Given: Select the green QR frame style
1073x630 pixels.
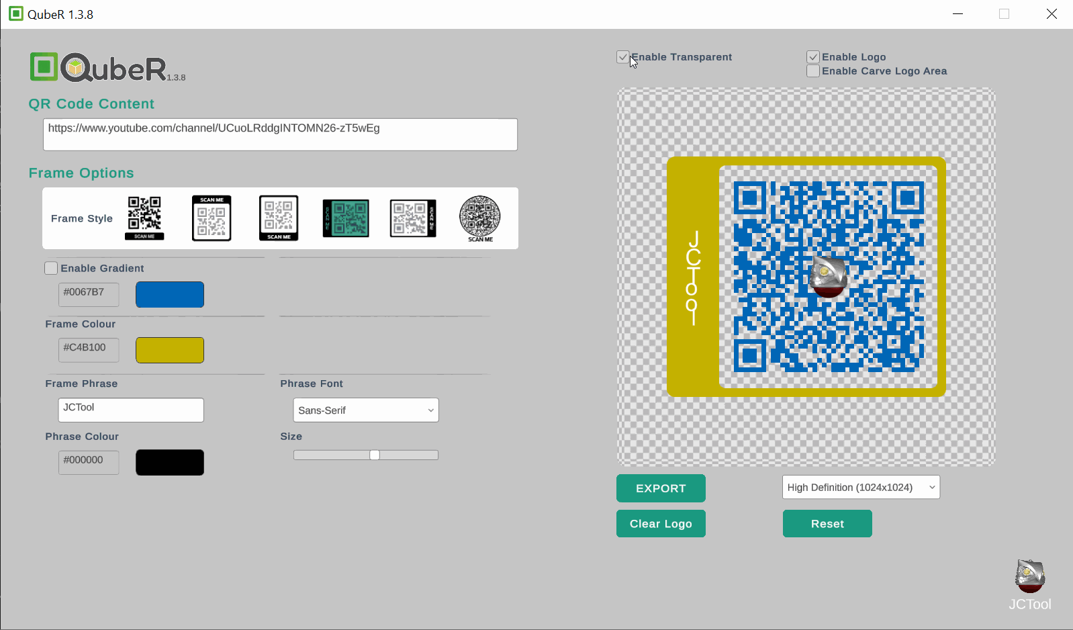Looking at the screenshot, I should (x=346, y=218).
